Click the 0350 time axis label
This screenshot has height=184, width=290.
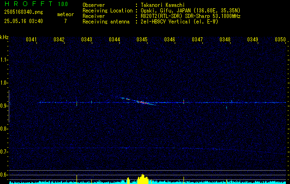point(280,39)
